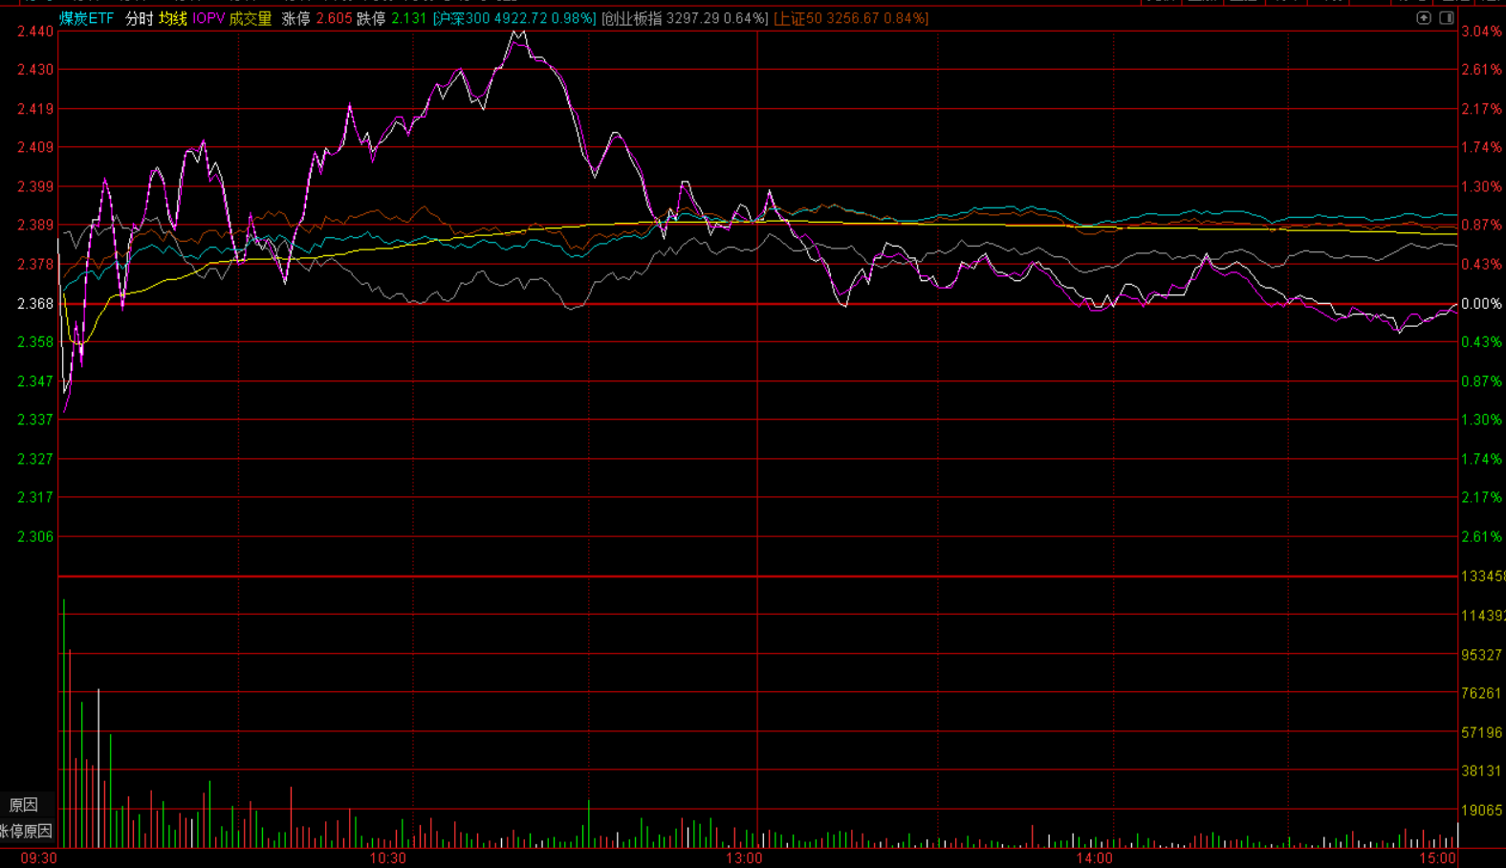
Task: Click the 创业板指 3297.29 index overlay label
Action: (x=685, y=18)
